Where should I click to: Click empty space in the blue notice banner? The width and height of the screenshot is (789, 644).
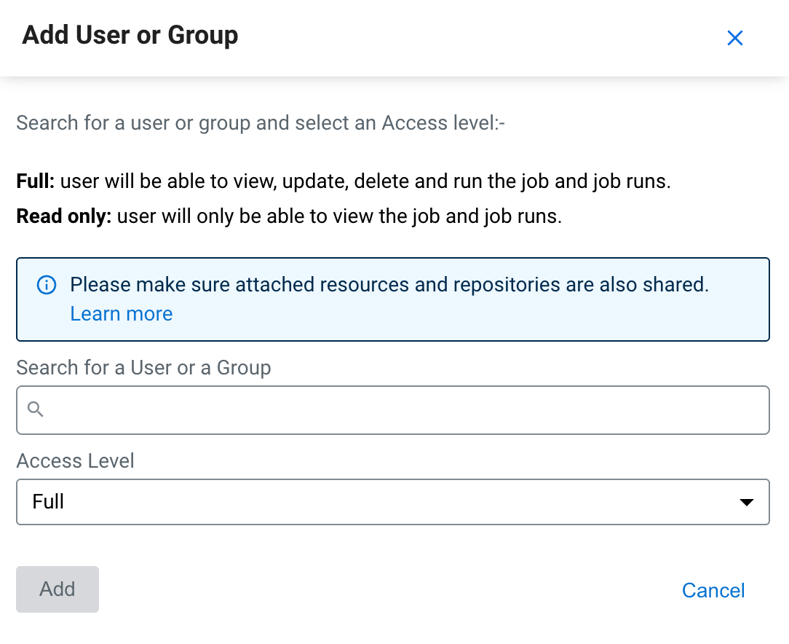pos(510,317)
